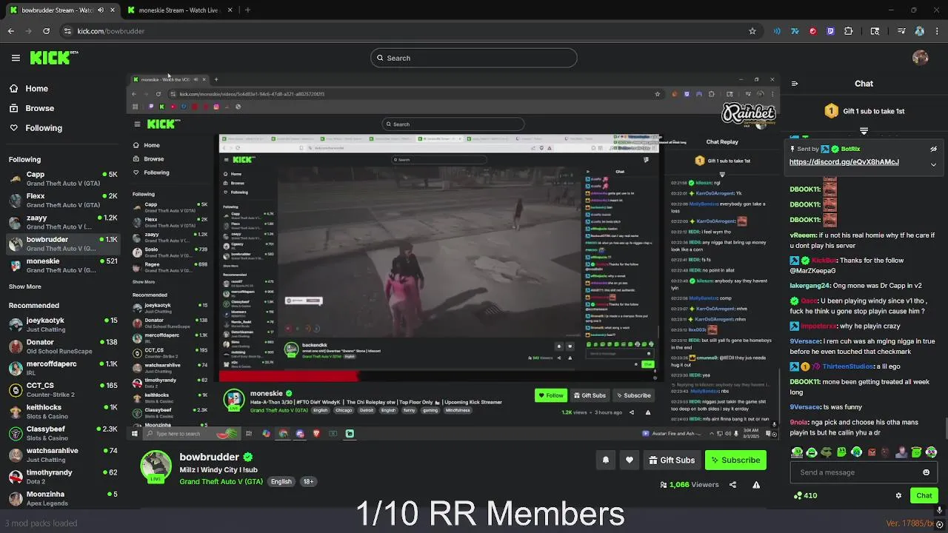Expand the pinned message chevron
Image resolution: width=948 pixels, height=533 pixels.
click(933, 164)
